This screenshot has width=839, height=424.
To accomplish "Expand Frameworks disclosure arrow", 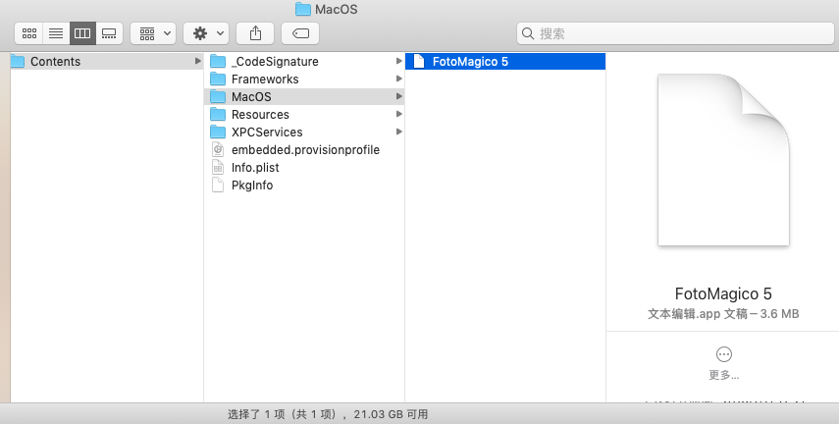I will [398, 79].
